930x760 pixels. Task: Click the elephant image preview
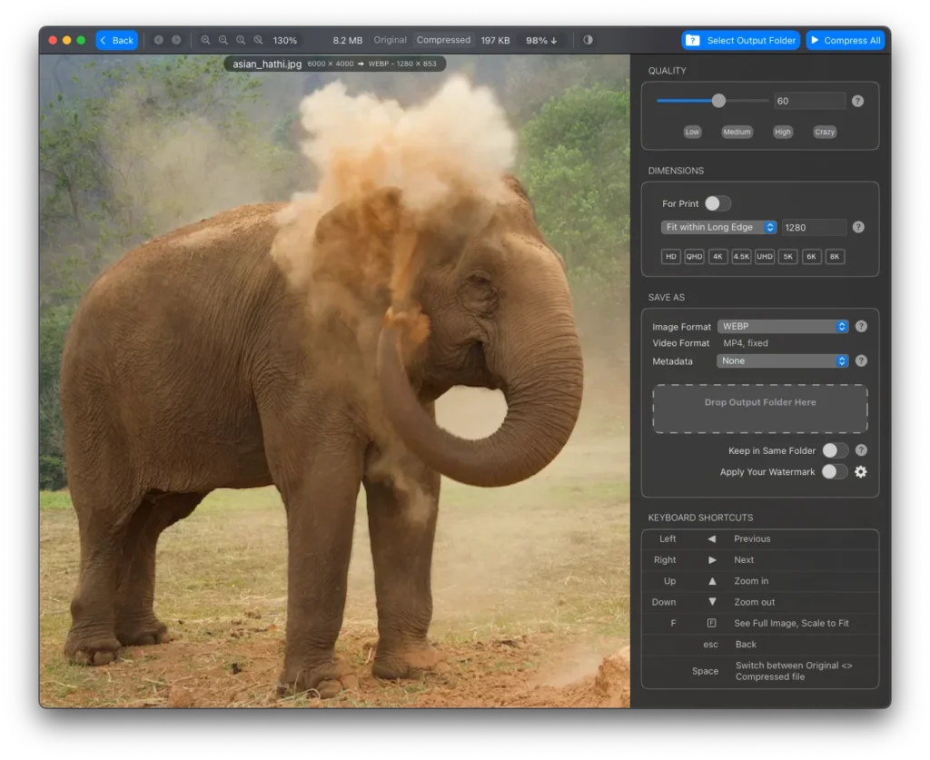pos(334,381)
